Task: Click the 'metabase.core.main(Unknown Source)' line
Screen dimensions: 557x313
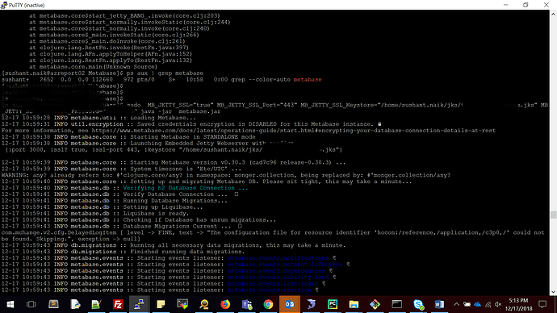Action: 93,67
